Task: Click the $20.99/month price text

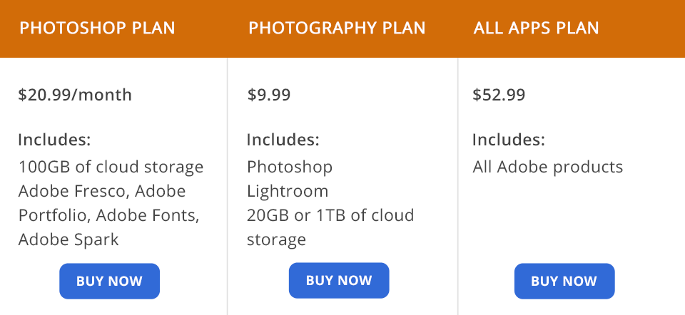Action: pyautogui.click(x=75, y=95)
